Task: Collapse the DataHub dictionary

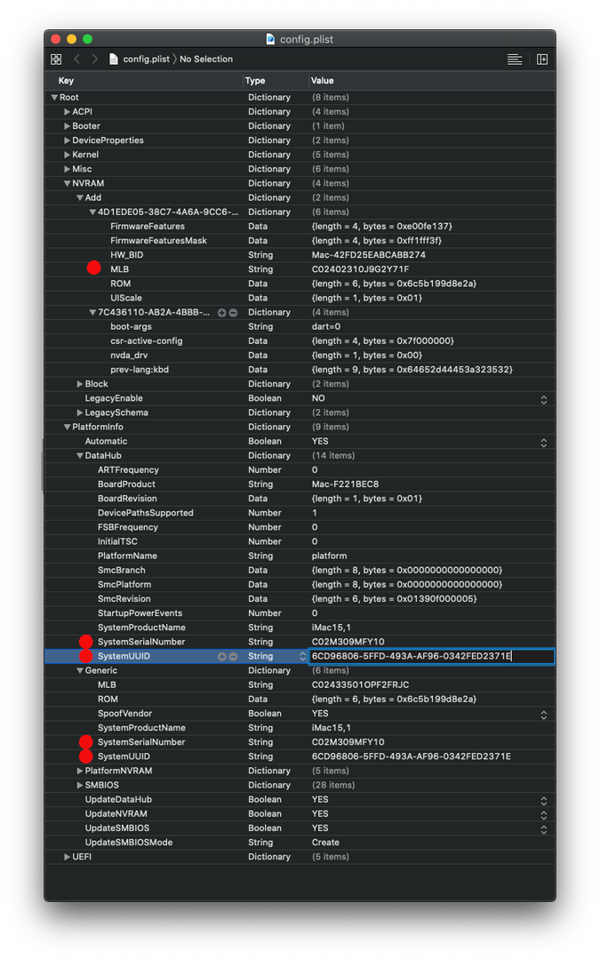Action: 79,456
